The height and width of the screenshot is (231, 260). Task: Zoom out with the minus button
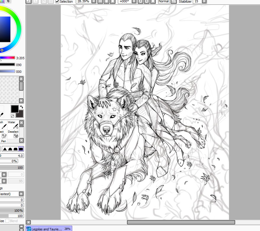(100, 1)
